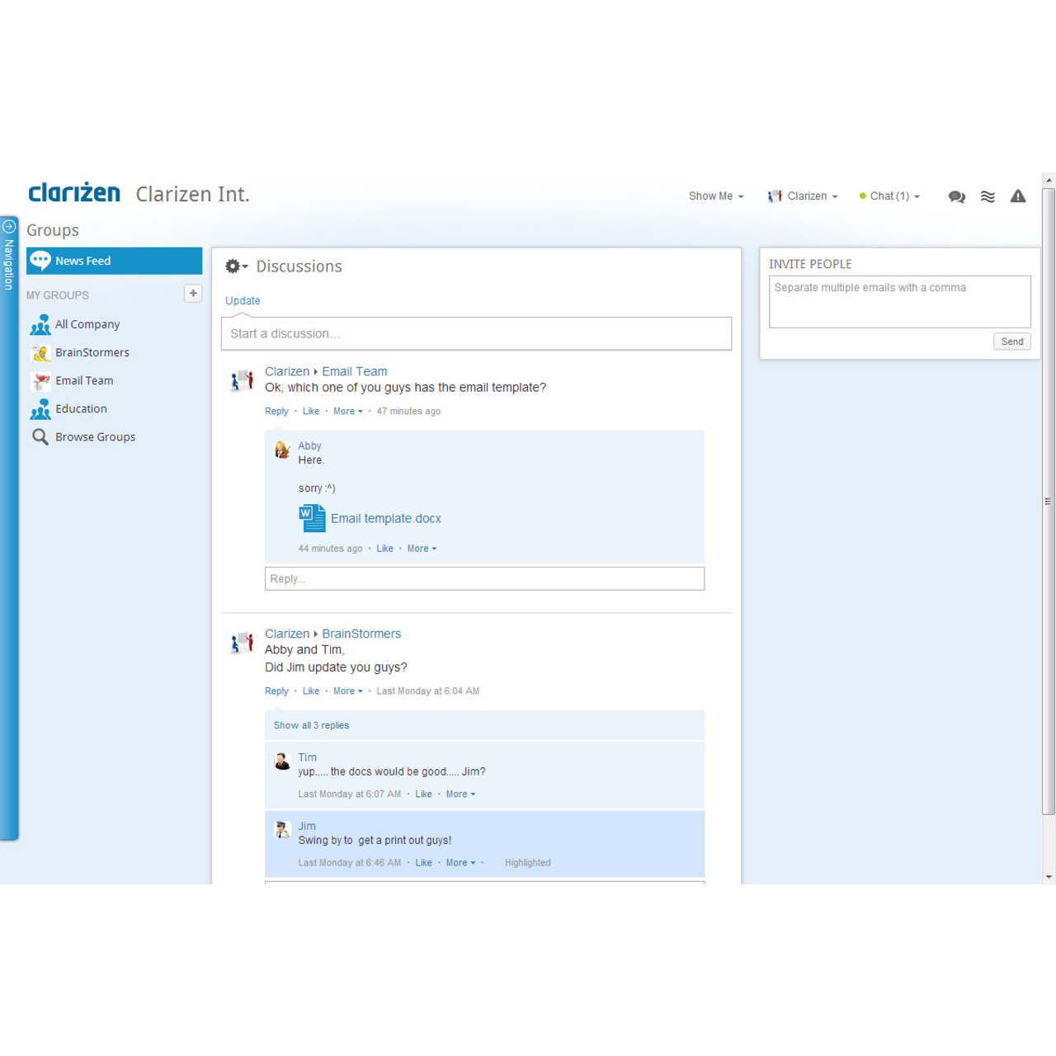This screenshot has width=1056, height=1056.
Task: Like the email template discussion post
Action: [310, 411]
